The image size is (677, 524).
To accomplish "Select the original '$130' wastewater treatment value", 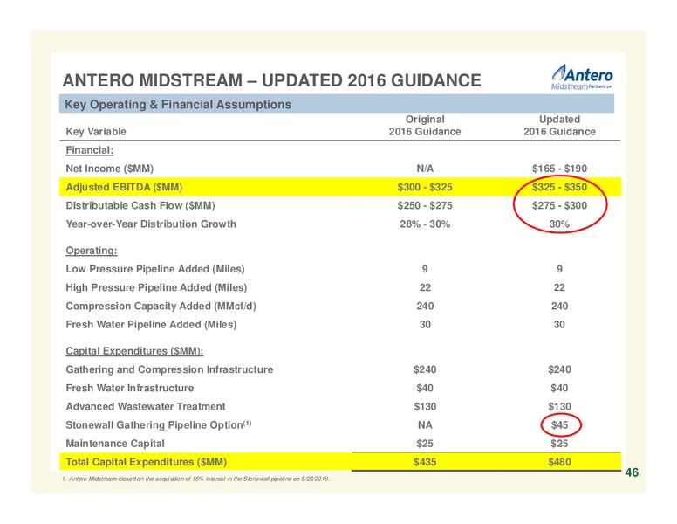I will 425,407.
